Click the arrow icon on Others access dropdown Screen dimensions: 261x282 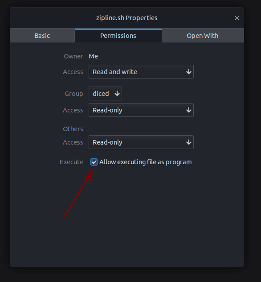(189, 142)
